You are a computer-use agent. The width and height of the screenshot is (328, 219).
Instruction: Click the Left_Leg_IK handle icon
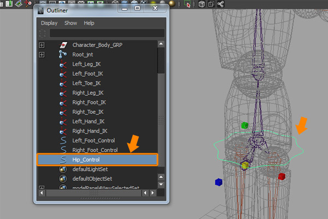coord(63,64)
